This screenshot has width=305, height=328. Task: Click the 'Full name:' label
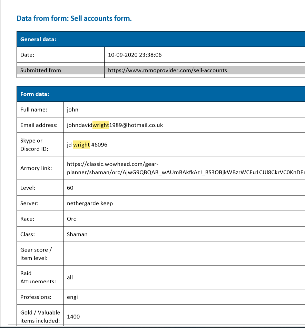(x=34, y=110)
